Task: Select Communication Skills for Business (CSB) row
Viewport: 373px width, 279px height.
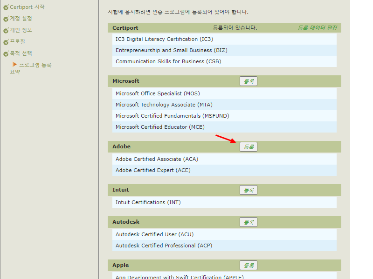Action: coord(224,61)
